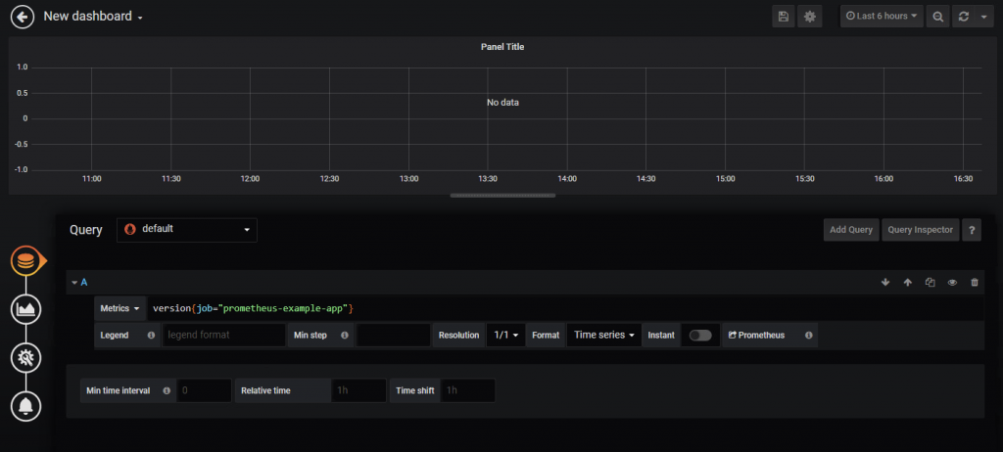The width and height of the screenshot is (1003, 452).
Task: Duplicate query A with the copy icon
Action: tap(931, 282)
